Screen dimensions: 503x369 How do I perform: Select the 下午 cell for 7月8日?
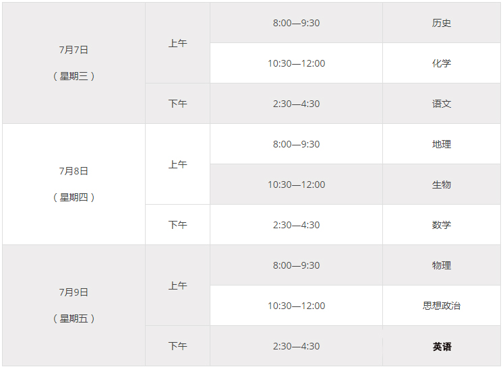[177, 225]
